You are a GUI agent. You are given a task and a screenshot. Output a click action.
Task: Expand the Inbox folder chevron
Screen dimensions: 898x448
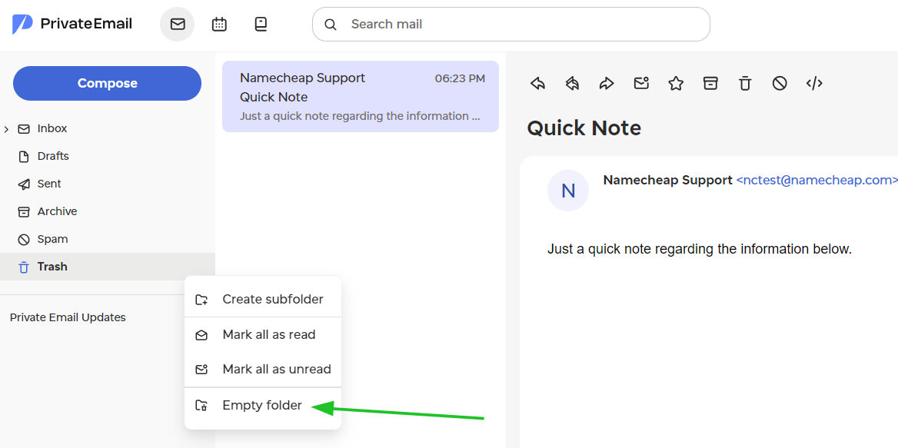pyautogui.click(x=6, y=129)
